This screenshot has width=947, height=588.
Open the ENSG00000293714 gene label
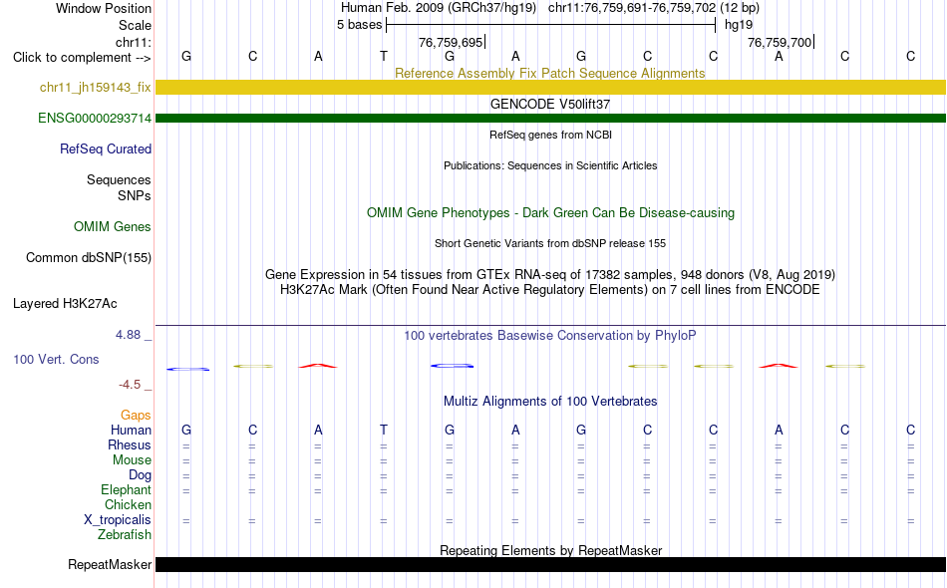click(x=95, y=119)
